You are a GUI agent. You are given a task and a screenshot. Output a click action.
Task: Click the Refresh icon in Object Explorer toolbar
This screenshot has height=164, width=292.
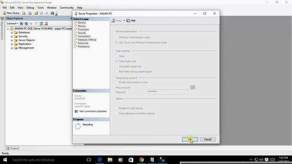tap(41, 24)
